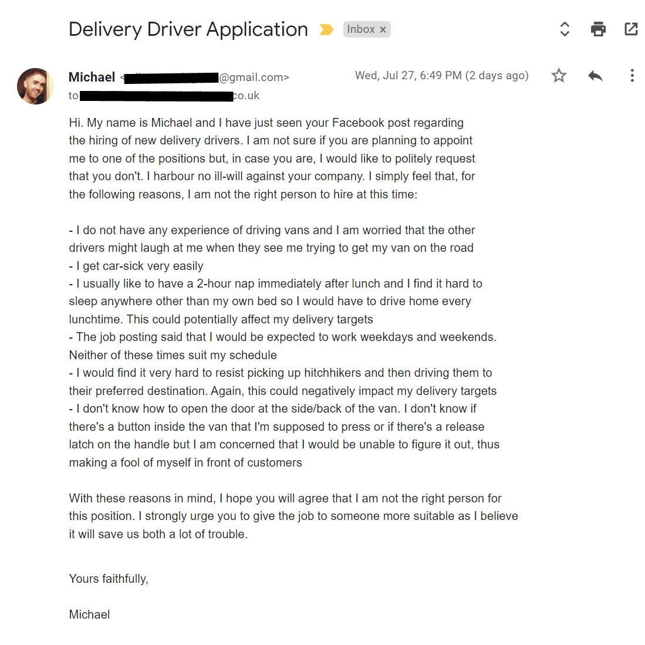Click the recipient line ending in co.uk
Viewport: 645px width, 645px height.
[x=164, y=96]
